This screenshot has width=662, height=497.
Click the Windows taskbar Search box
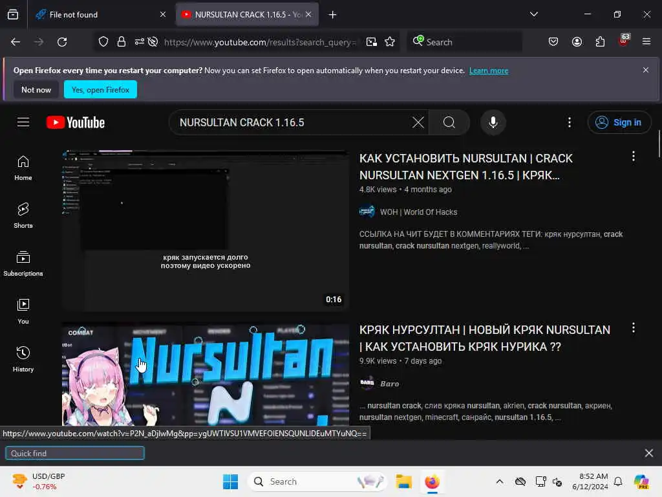(x=317, y=481)
